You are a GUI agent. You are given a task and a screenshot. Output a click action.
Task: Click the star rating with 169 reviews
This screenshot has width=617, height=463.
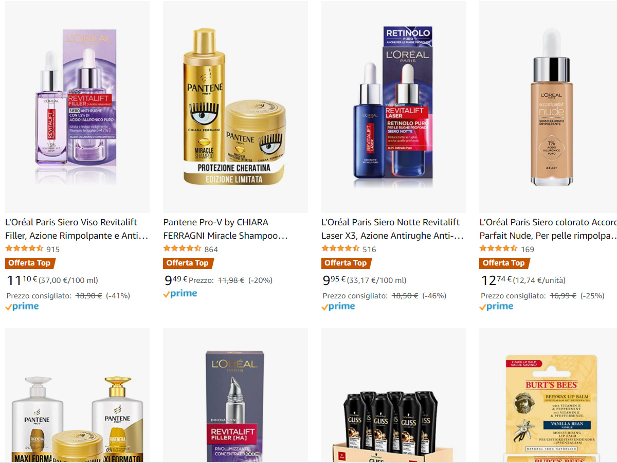[x=498, y=248]
